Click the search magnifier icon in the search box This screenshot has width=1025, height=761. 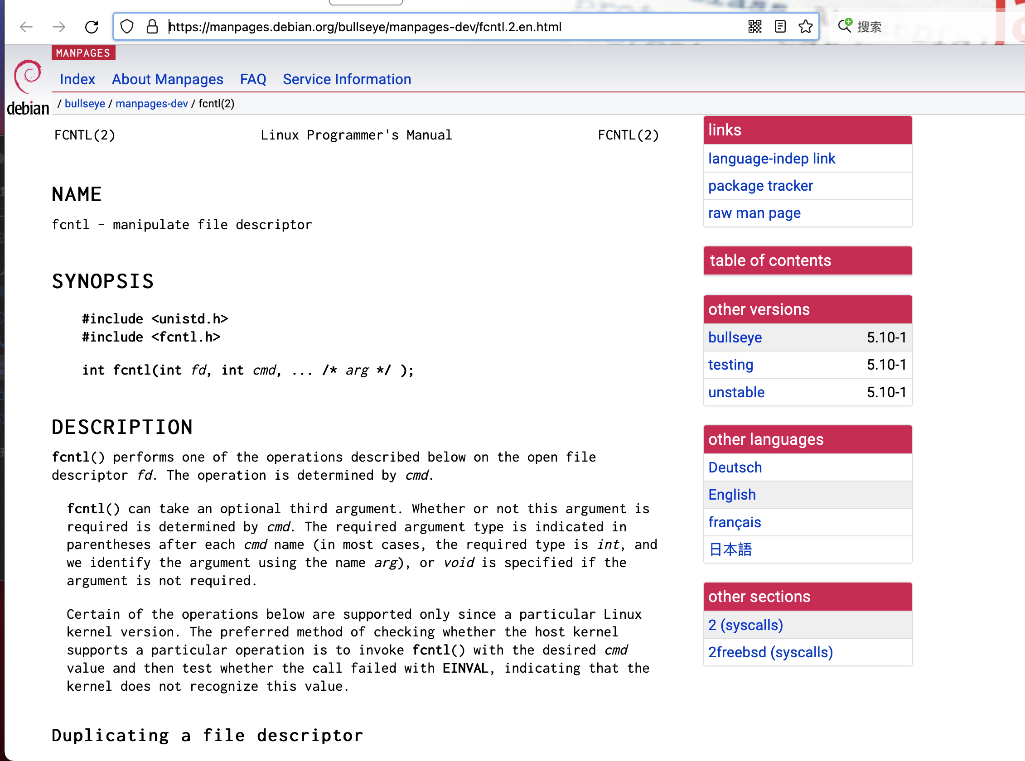[x=845, y=25]
